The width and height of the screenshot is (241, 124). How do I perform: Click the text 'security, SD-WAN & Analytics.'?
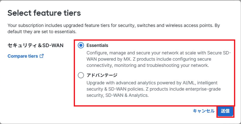pos(118,95)
